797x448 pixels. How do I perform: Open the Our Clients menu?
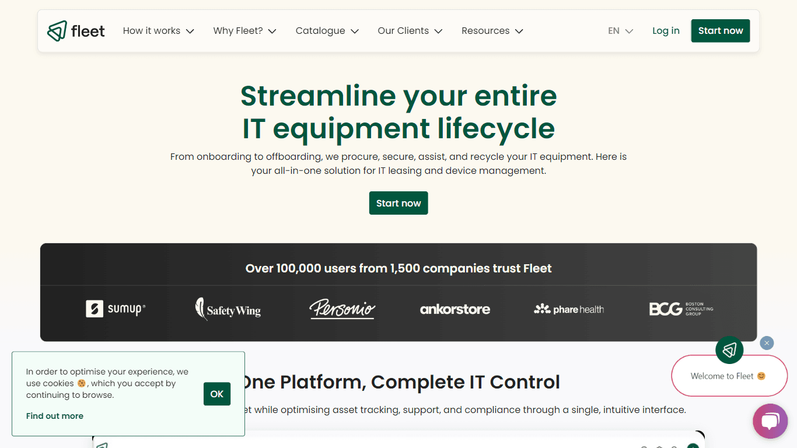tap(410, 31)
